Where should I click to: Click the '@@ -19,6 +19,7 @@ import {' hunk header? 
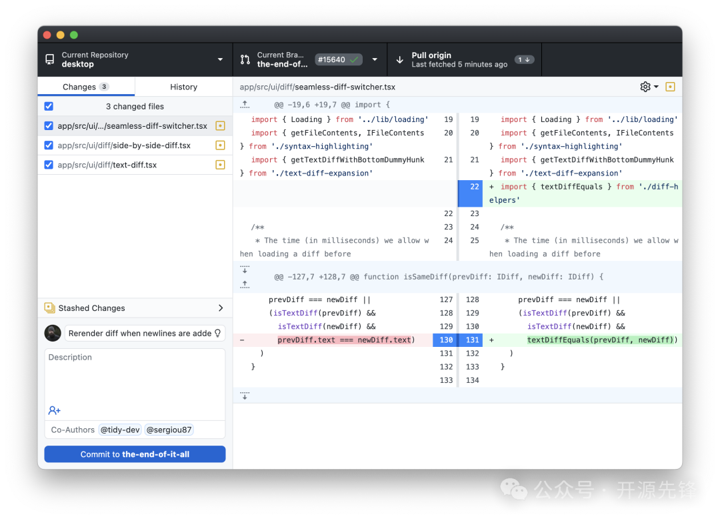click(332, 105)
